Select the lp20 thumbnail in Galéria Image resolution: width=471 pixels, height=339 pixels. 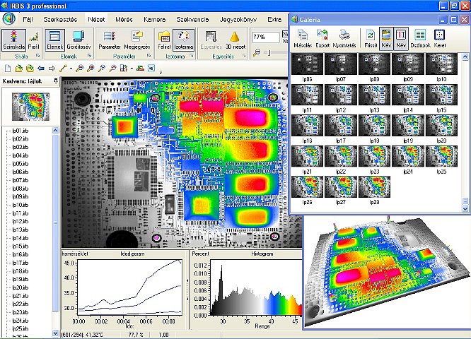(441, 126)
